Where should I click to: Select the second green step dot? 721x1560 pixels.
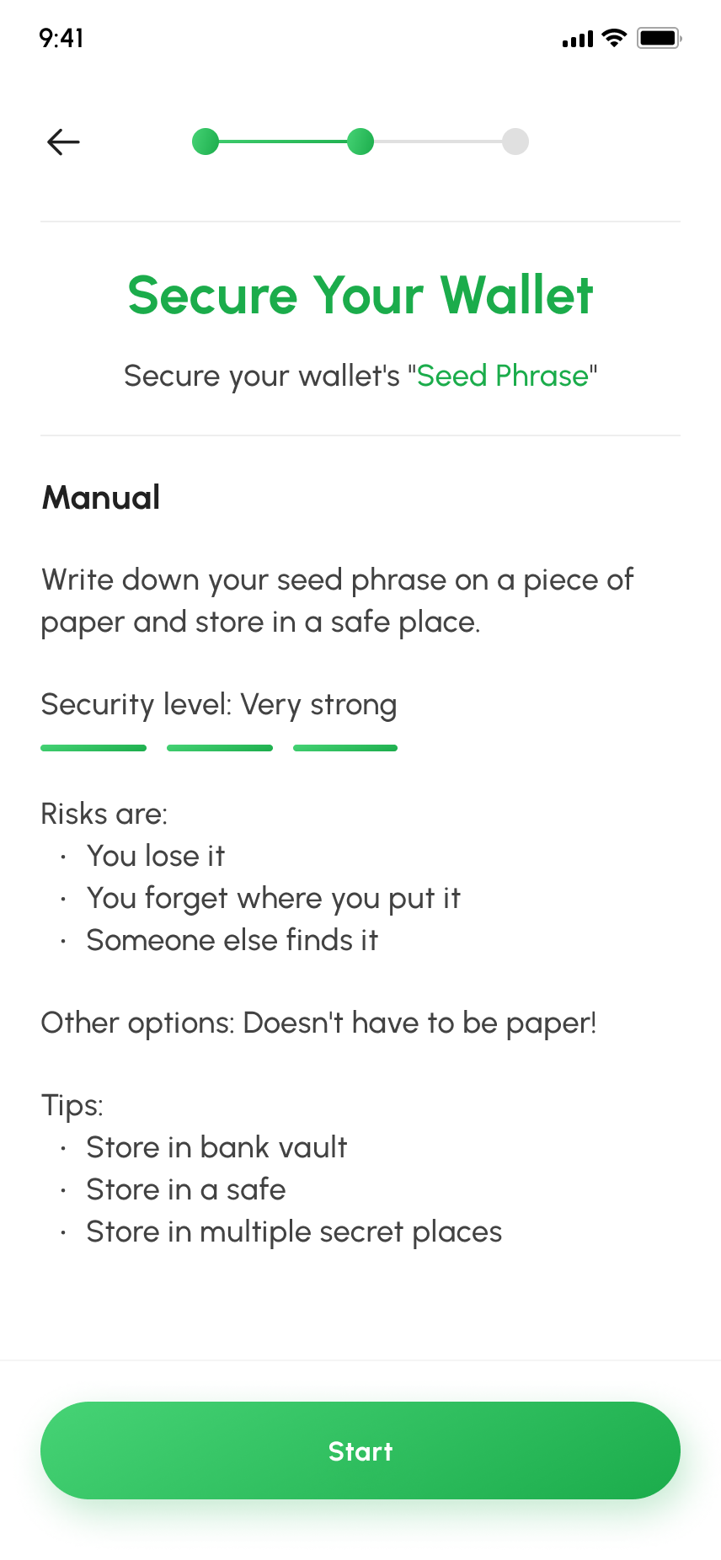(x=360, y=142)
